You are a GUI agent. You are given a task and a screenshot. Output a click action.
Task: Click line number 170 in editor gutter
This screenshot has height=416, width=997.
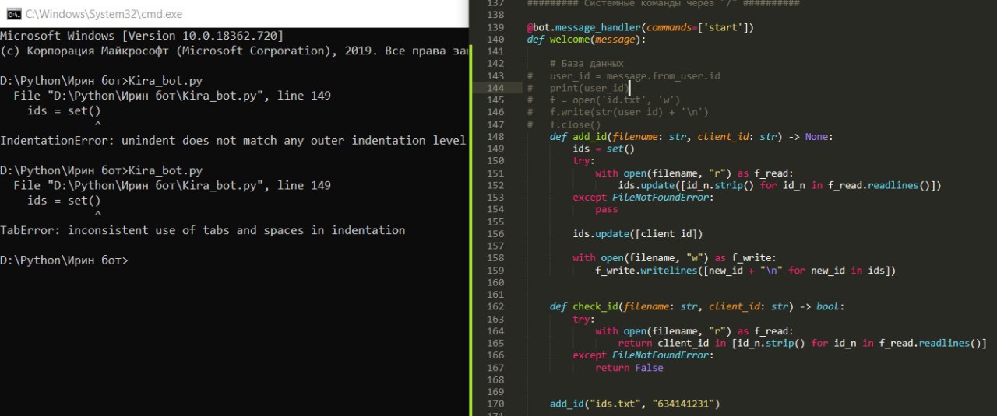click(495, 404)
